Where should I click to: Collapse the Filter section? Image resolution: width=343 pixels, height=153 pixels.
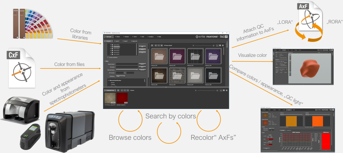click(x=105, y=61)
